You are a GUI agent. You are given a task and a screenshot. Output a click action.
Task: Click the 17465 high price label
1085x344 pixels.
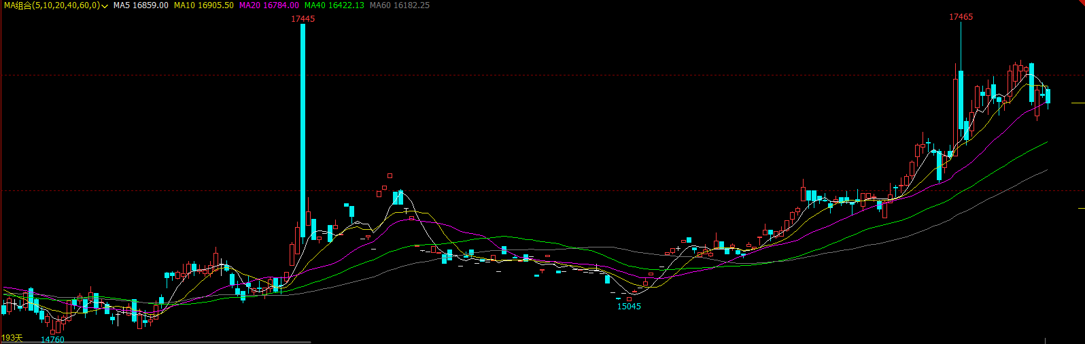[x=961, y=17]
